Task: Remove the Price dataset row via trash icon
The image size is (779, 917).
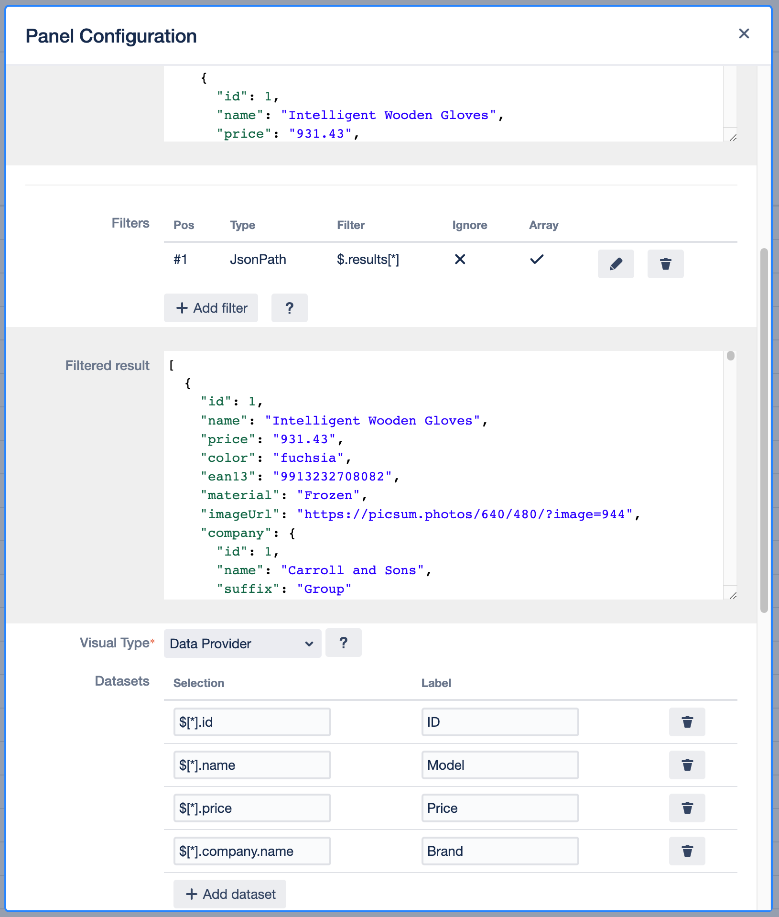Action: [687, 808]
